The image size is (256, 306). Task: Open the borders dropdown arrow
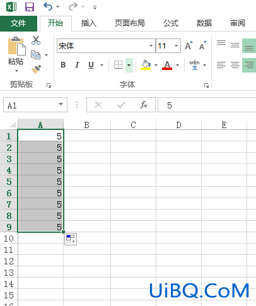click(x=129, y=65)
